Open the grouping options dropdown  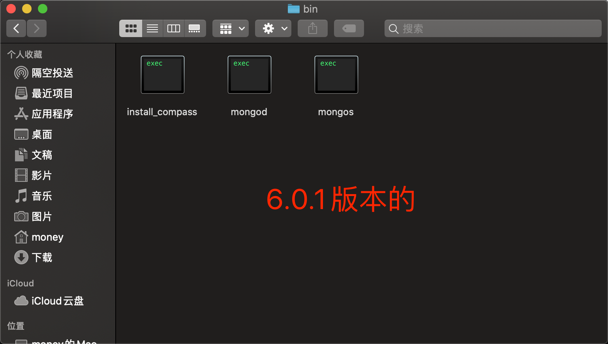231,28
